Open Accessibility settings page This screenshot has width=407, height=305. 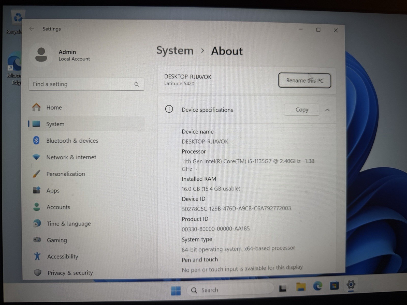(86, 256)
